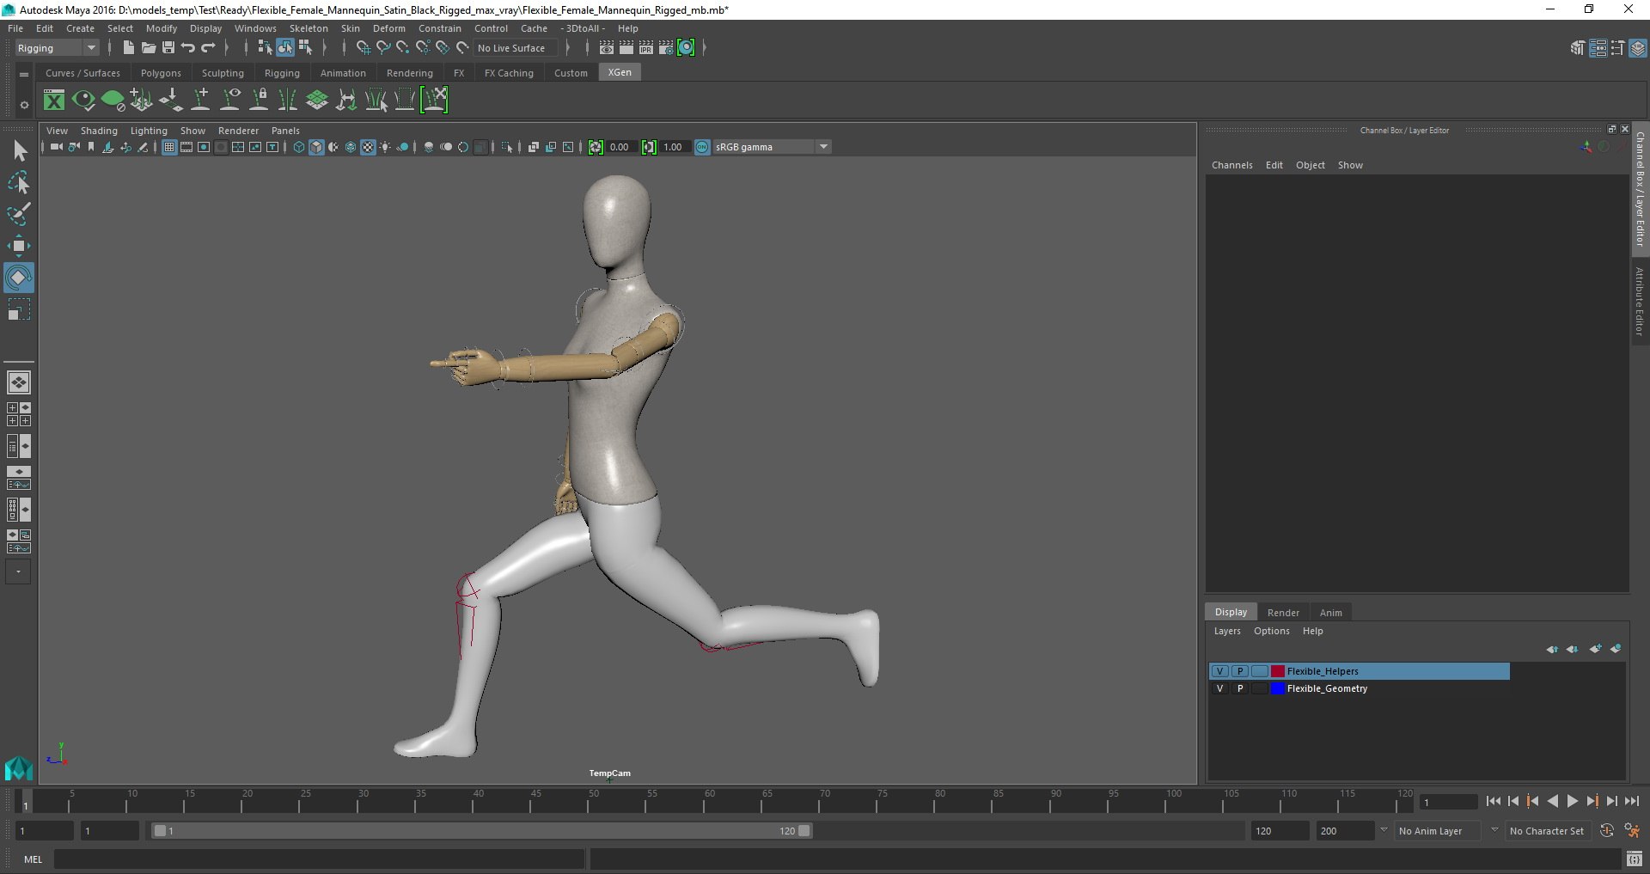Play the animation backwards

pyautogui.click(x=1552, y=802)
